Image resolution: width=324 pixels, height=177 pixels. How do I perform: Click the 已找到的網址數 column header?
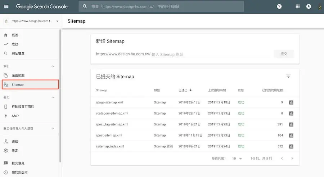[x=273, y=90]
